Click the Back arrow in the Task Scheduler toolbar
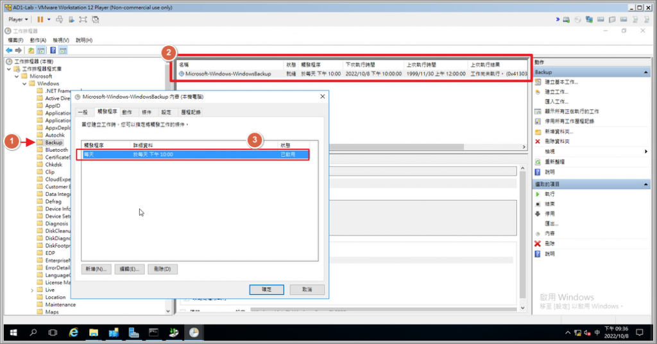This screenshot has height=344, width=657. tap(9, 50)
